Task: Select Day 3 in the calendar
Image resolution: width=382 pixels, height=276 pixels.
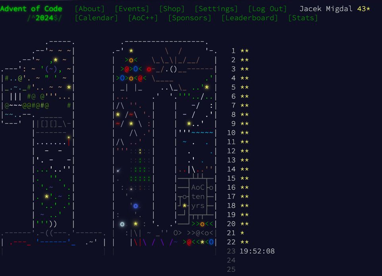Action: click(240, 69)
